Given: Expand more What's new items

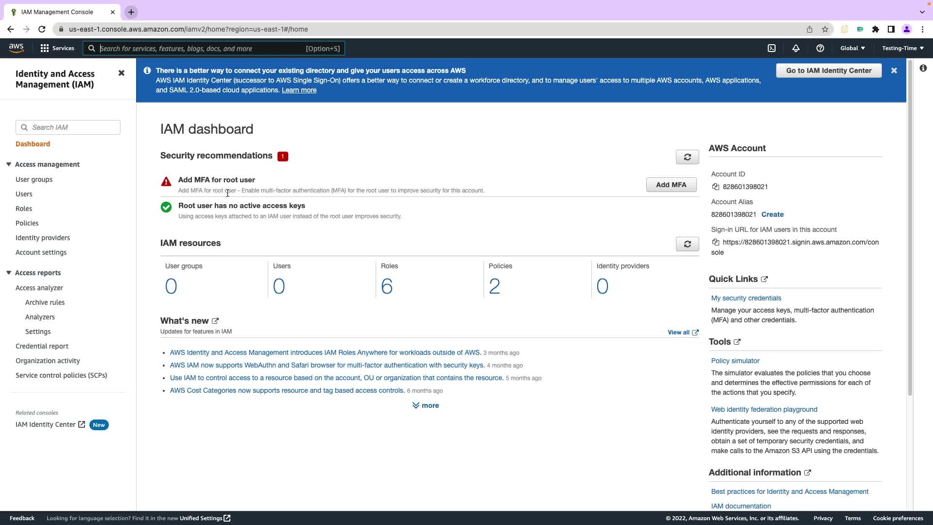Looking at the screenshot, I should (426, 405).
